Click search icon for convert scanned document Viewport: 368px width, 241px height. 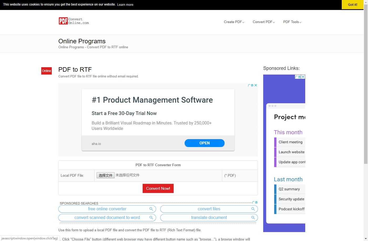[151, 218]
